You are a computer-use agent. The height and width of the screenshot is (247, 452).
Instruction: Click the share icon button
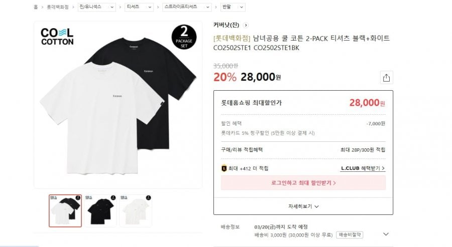tap(386, 78)
